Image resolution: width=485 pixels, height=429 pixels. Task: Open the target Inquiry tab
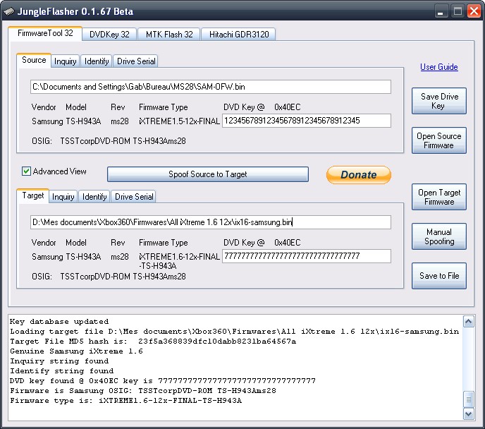point(63,197)
